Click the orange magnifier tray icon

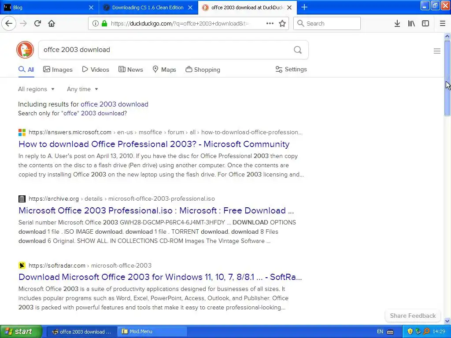click(426, 331)
